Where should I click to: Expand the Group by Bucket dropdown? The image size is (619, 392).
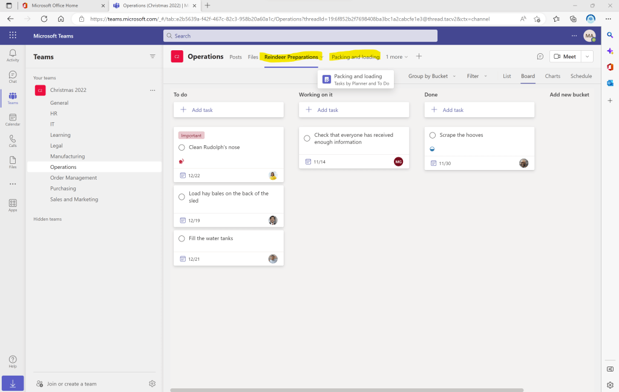431,76
